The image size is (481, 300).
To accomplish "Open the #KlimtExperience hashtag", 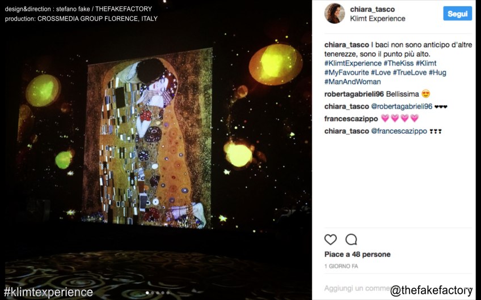I will point(353,63).
